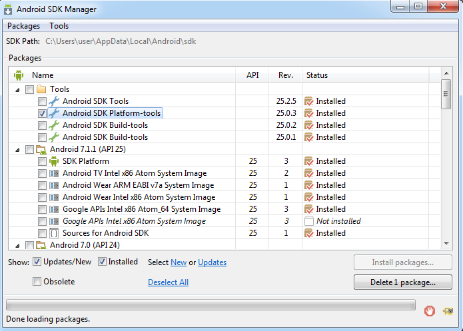This screenshot has width=463, height=331.
Task: Open the SDK Manager log icon
Action: (x=448, y=311)
